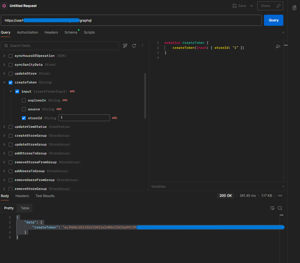Switch to the Query tab
This screenshot has width=300, height=263.
click(6, 32)
